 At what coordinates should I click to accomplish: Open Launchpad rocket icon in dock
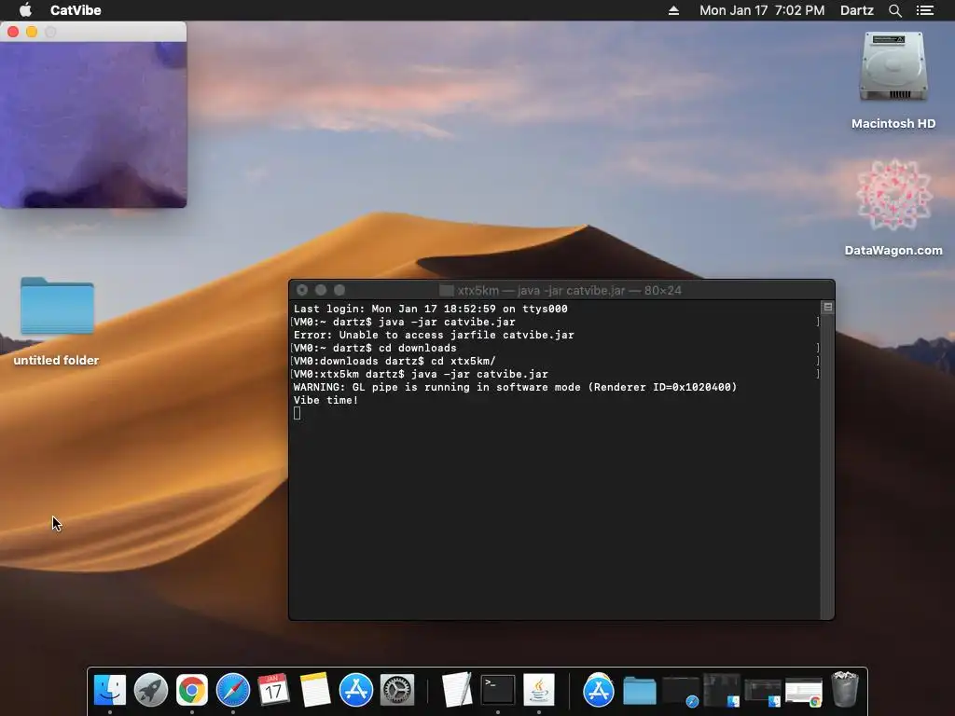tap(150, 691)
